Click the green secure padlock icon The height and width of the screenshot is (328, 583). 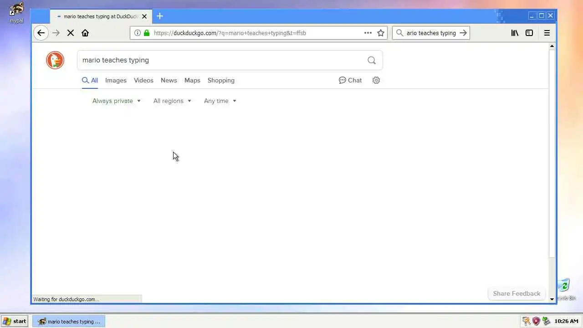point(147,33)
